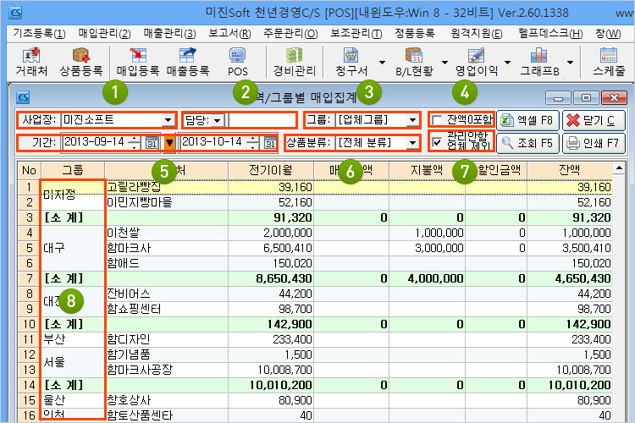Viewport: 635px width, 423px height.
Task: Step the end date spinner
Action: pyautogui.click(x=252, y=142)
